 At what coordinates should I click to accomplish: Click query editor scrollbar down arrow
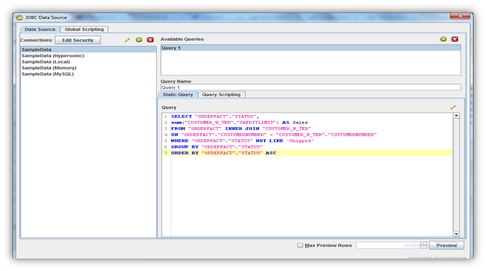456,233
